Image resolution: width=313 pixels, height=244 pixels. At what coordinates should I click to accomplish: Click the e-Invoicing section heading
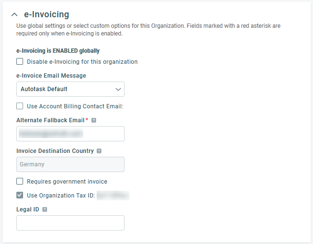pos(46,15)
